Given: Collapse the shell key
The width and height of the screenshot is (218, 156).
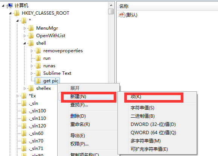Looking at the screenshot, I should coord(24,43).
